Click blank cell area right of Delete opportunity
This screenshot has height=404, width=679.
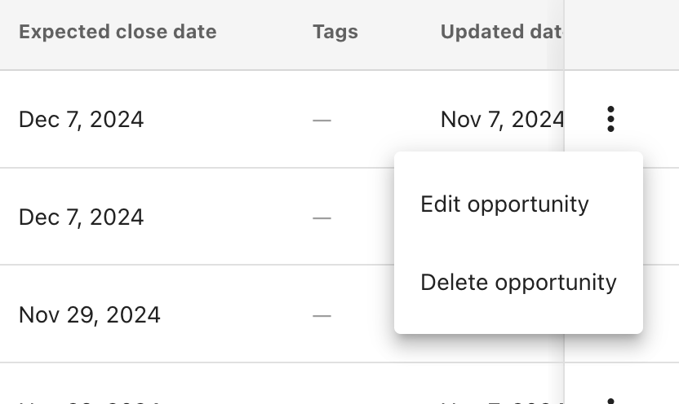click(x=661, y=314)
